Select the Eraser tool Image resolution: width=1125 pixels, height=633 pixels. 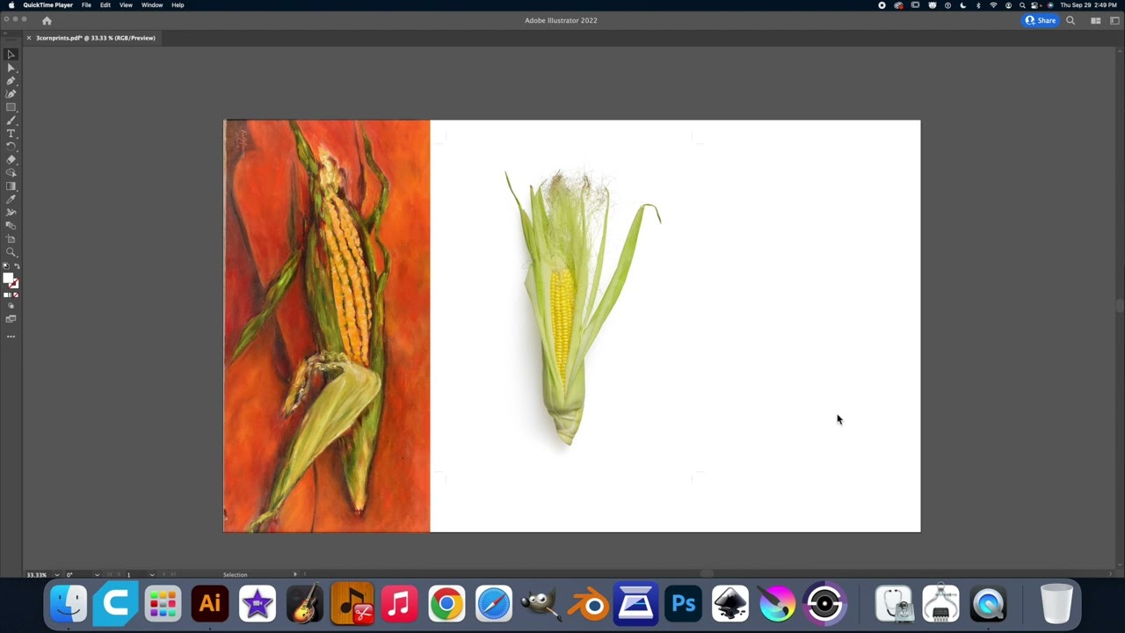(x=11, y=160)
